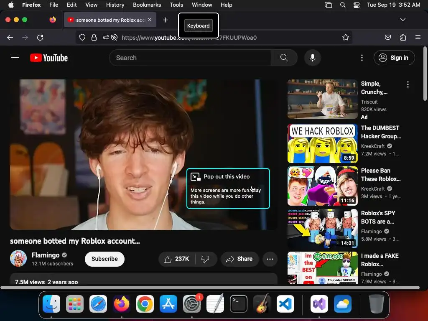Open Terminal from the Dock
Screen dimensions: 428x321
tap(239, 304)
